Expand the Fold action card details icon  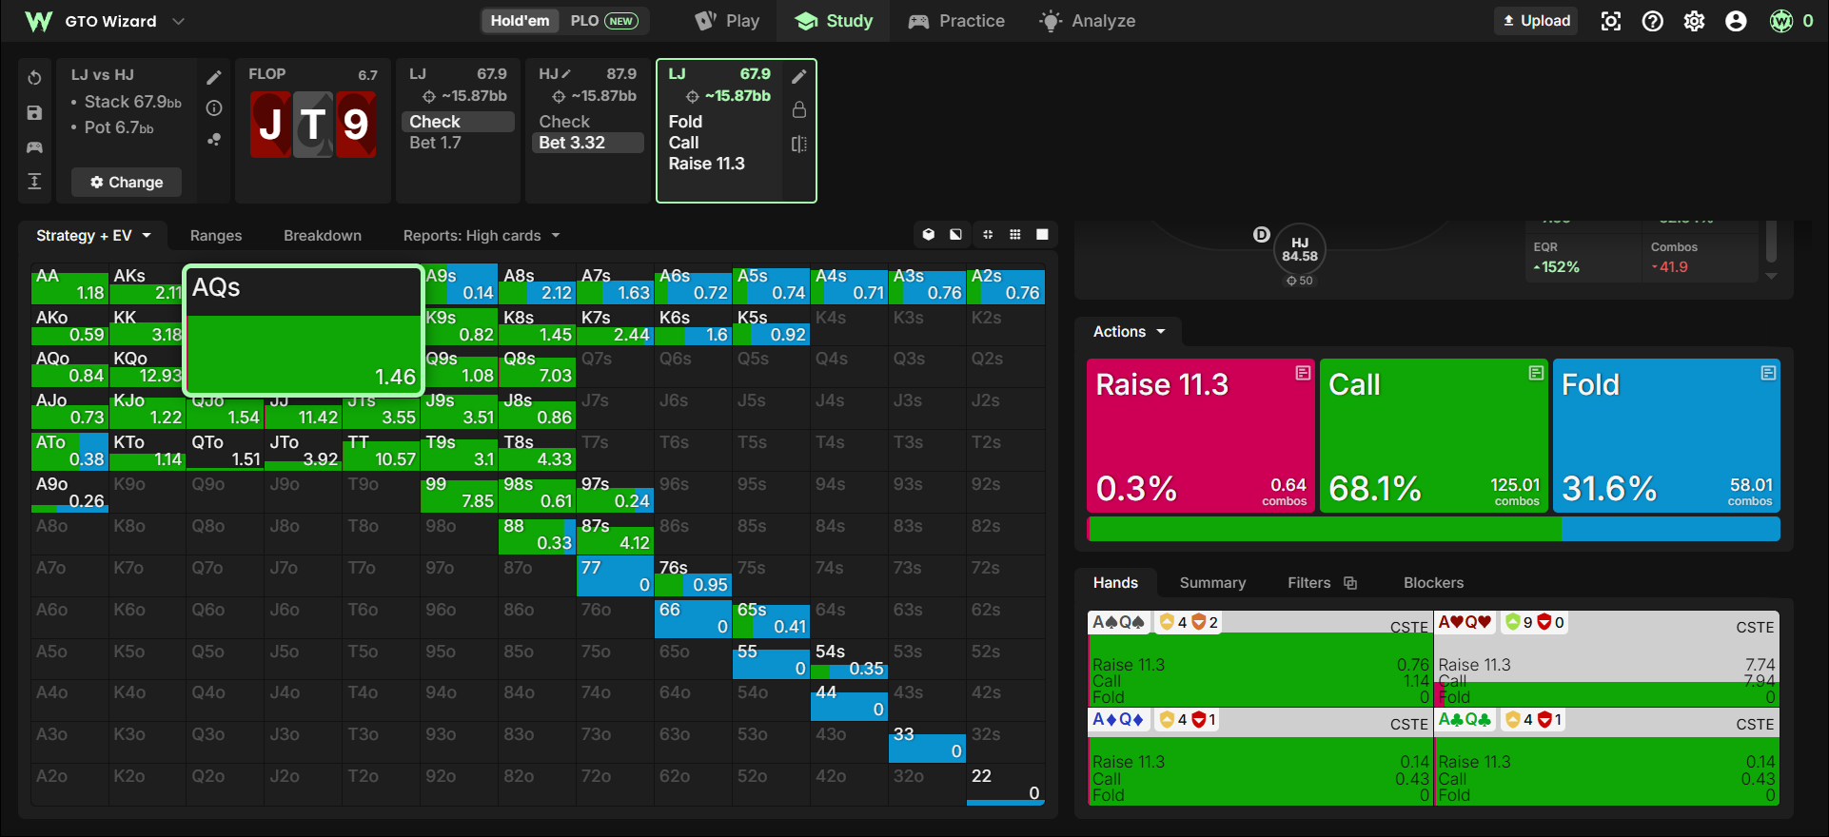point(1768,373)
